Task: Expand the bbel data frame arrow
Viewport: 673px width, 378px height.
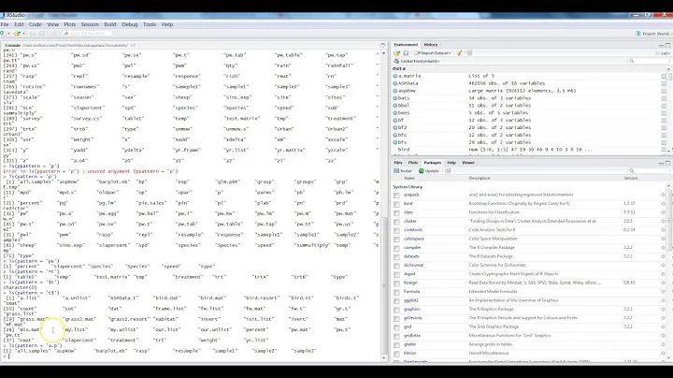Action: [394, 105]
